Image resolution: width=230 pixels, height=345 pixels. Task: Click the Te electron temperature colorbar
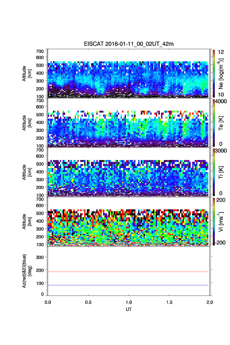tap(213, 122)
